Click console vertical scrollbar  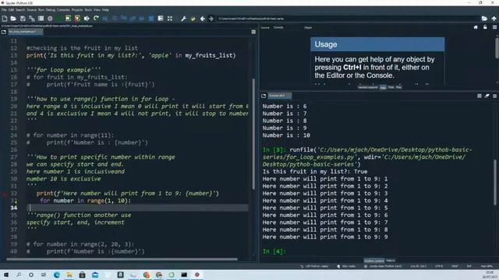point(495,183)
